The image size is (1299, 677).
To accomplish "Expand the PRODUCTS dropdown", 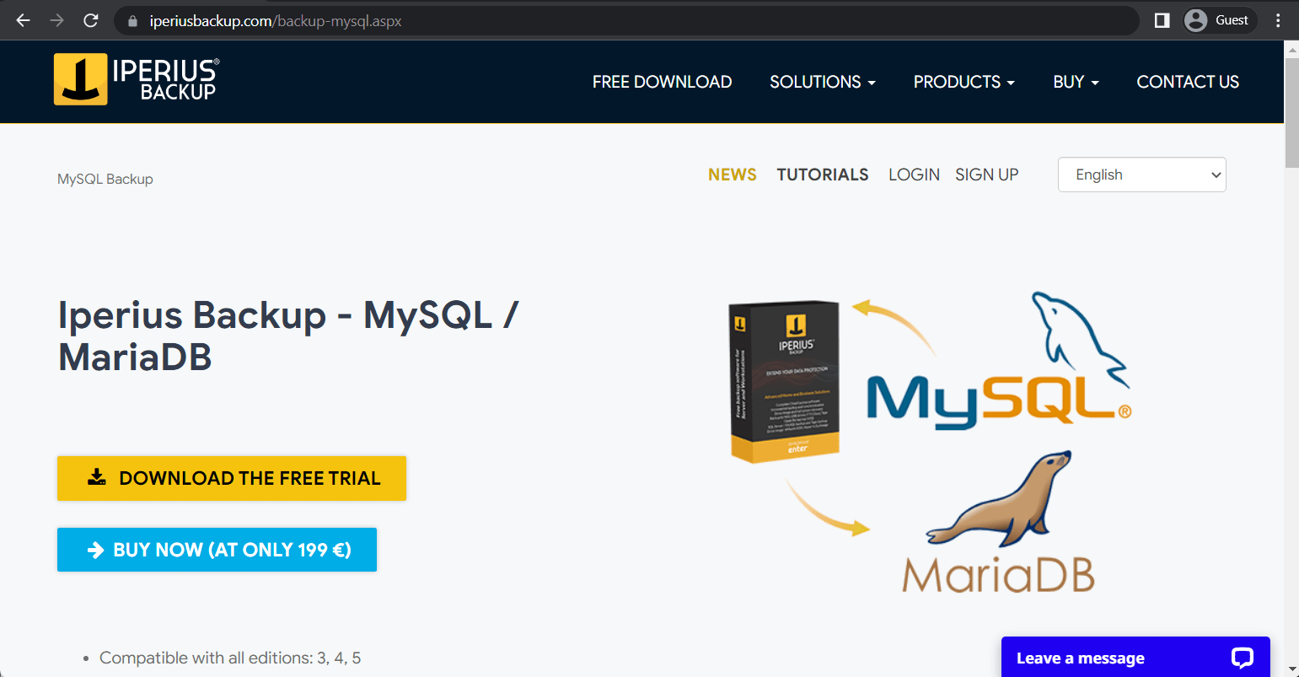I will click(963, 82).
